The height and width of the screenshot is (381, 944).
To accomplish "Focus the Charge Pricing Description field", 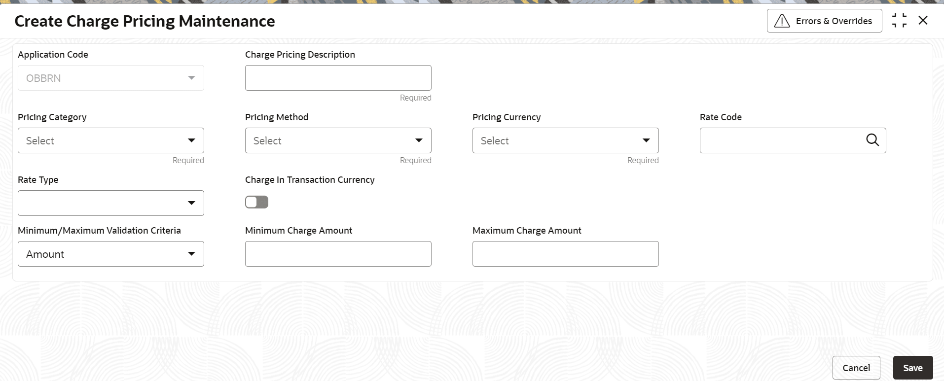I will (338, 78).
